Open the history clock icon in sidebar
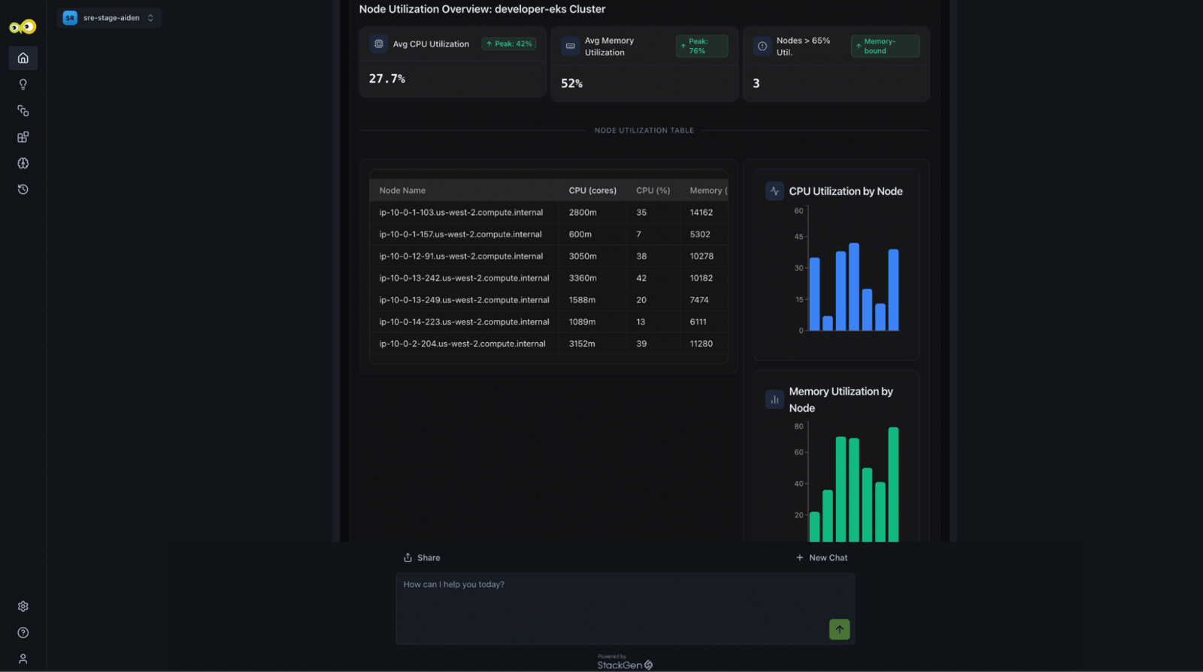Image resolution: width=1203 pixels, height=672 pixels. pos(23,189)
